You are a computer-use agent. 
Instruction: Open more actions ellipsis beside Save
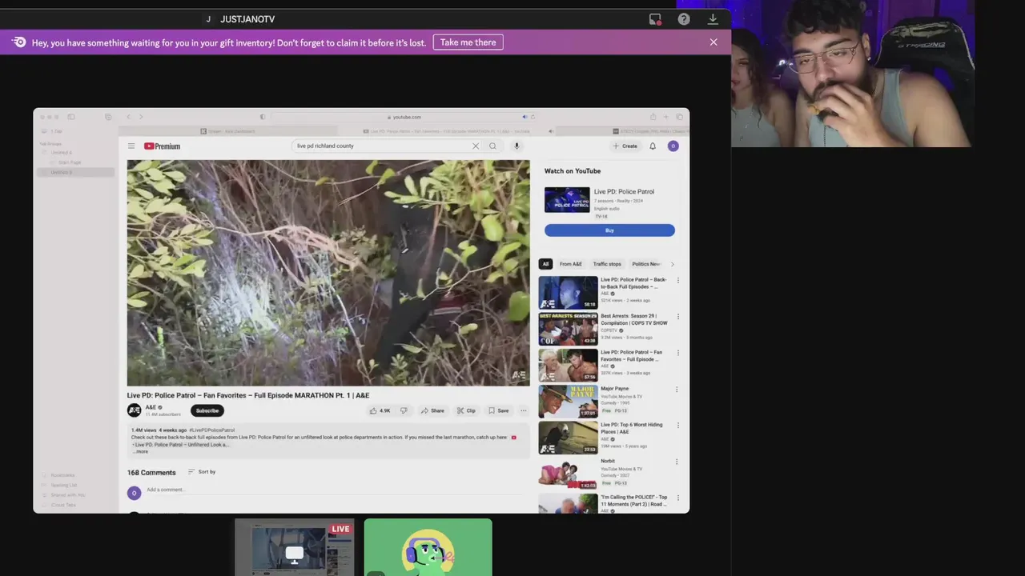524,410
